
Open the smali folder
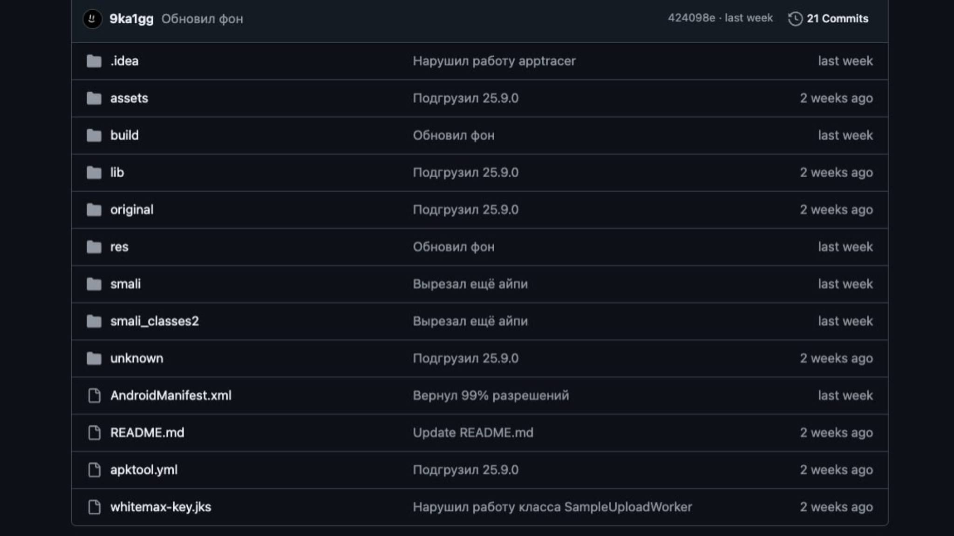125,284
